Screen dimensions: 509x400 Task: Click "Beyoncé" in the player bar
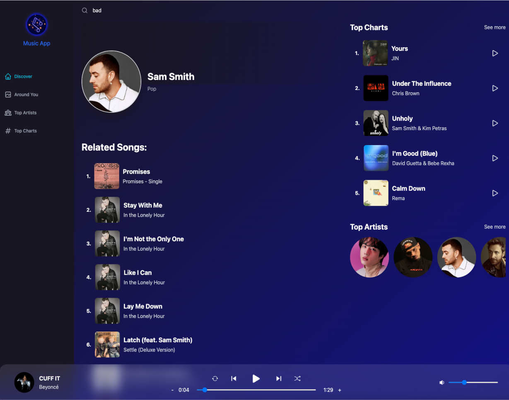49,387
